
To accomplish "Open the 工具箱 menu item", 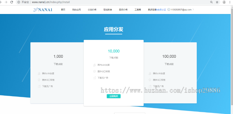I will (138, 10).
